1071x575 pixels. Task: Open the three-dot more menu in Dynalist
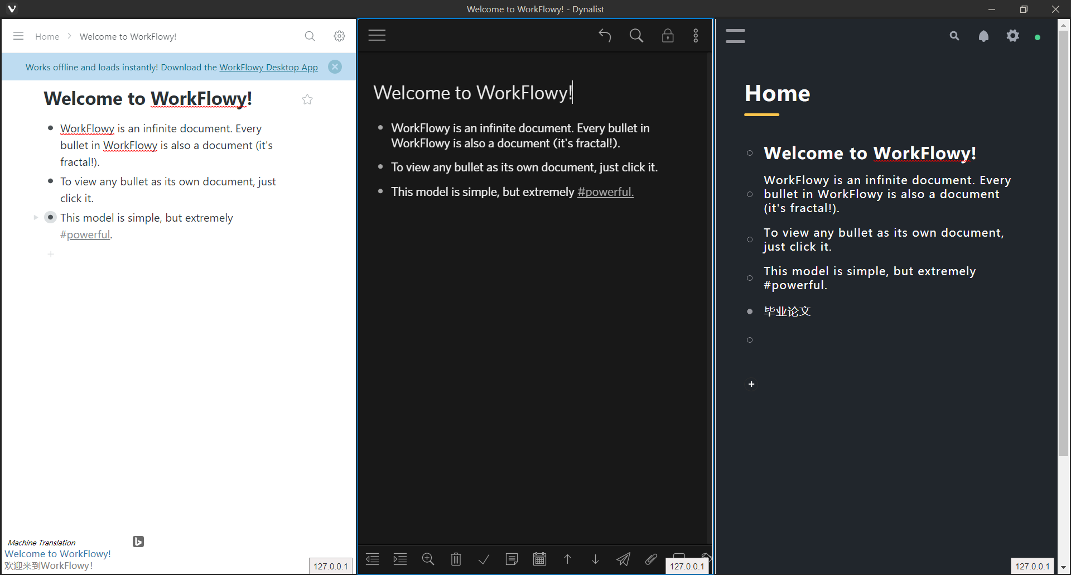[x=696, y=36]
